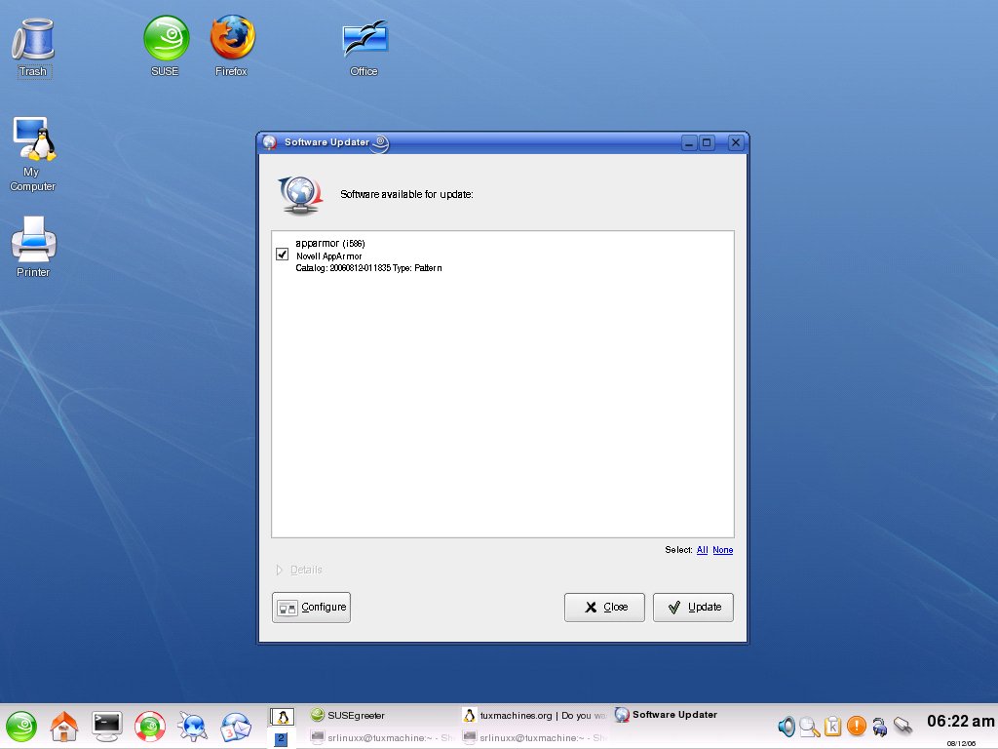Click the orange update notifier tray icon
The height and width of the screenshot is (749, 998).
pyautogui.click(x=857, y=726)
